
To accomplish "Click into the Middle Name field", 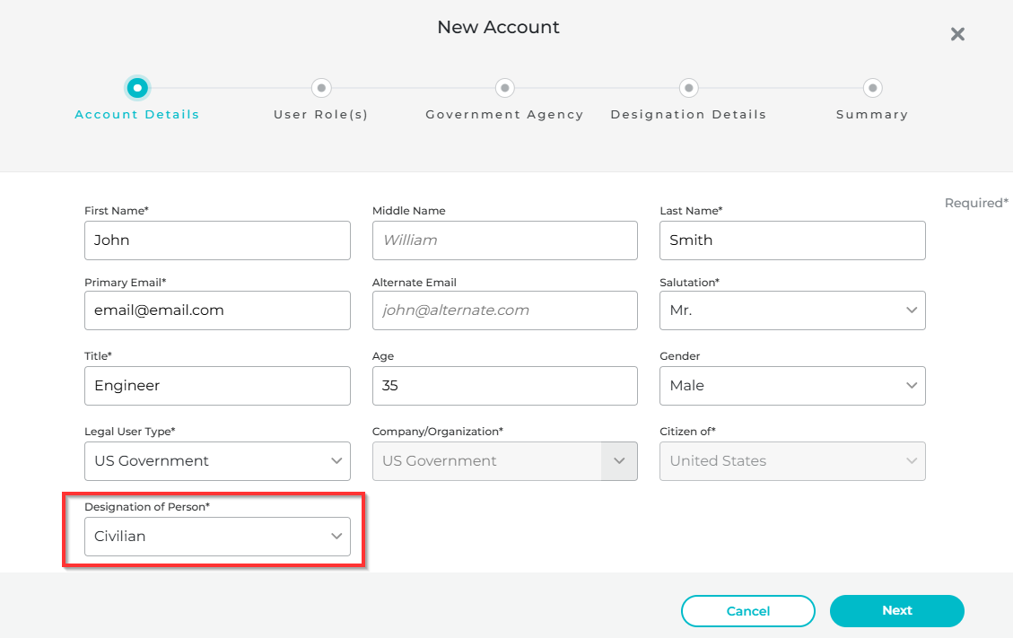I will click(x=504, y=240).
